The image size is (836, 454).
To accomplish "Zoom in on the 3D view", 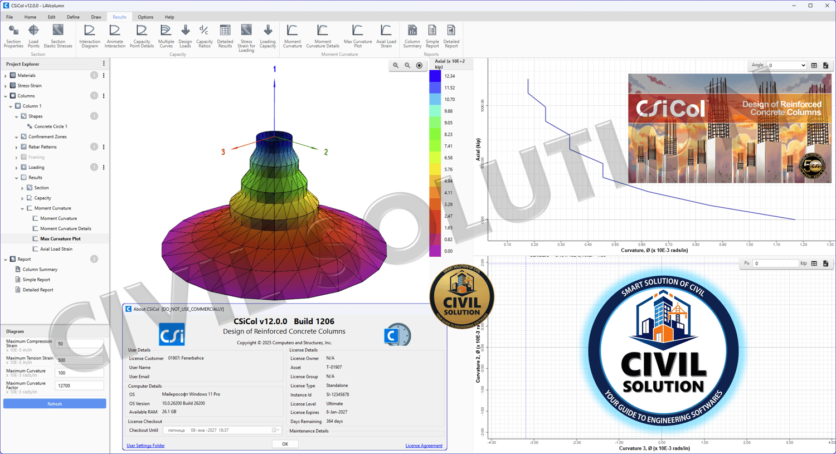I will tap(396, 66).
